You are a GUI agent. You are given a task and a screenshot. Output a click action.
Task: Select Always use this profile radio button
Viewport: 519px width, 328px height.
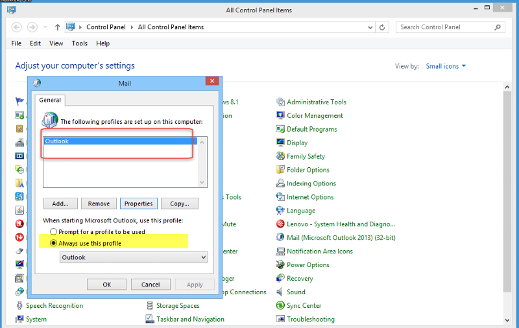[x=53, y=243]
